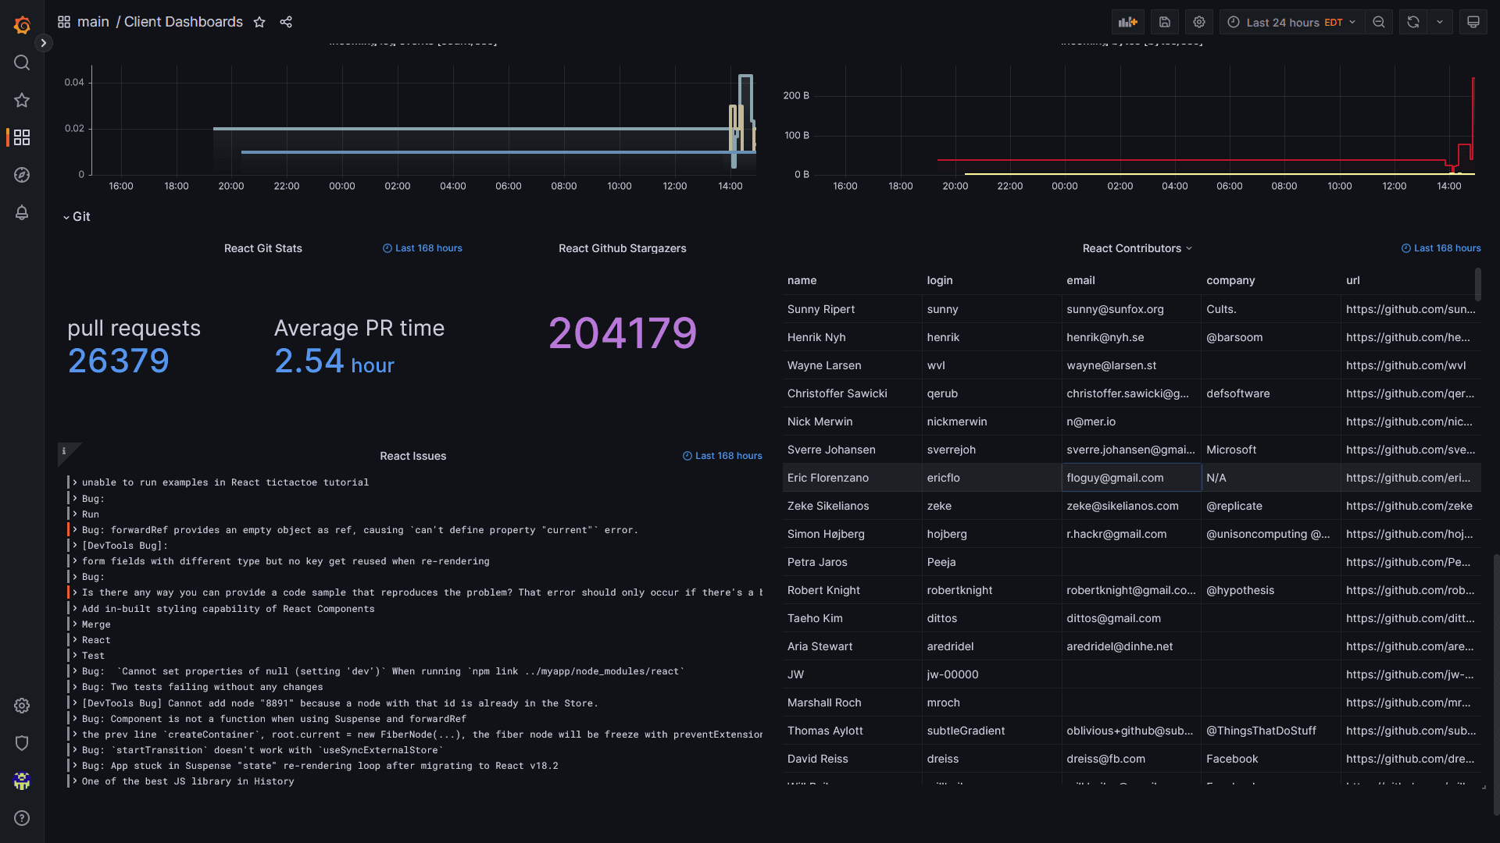
Task: Share the dashboard via share icon
Action: pyautogui.click(x=286, y=22)
